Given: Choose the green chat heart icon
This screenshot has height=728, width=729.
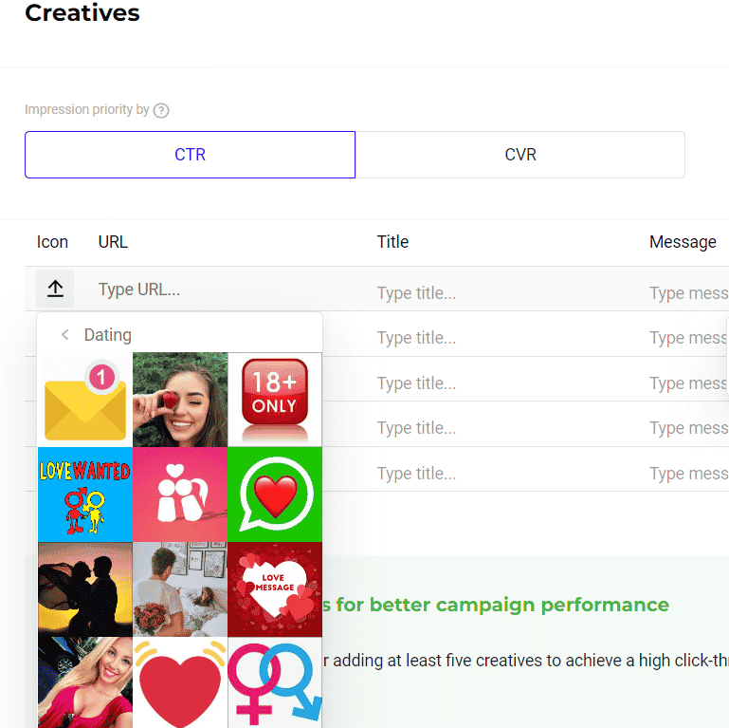Looking at the screenshot, I should 275,495.
